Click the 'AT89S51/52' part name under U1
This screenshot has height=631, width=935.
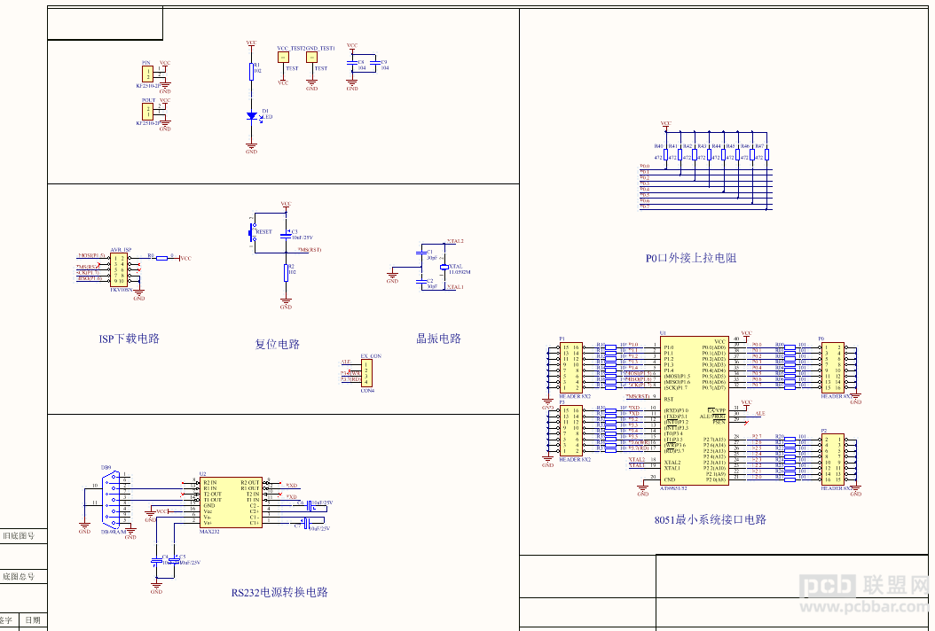pos(673,488)
